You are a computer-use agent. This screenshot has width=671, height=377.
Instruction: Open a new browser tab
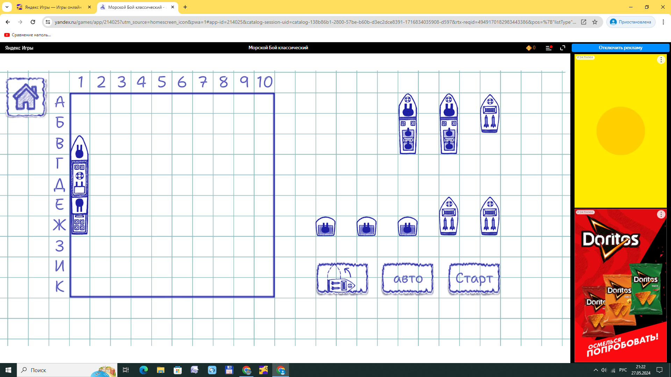185,7
